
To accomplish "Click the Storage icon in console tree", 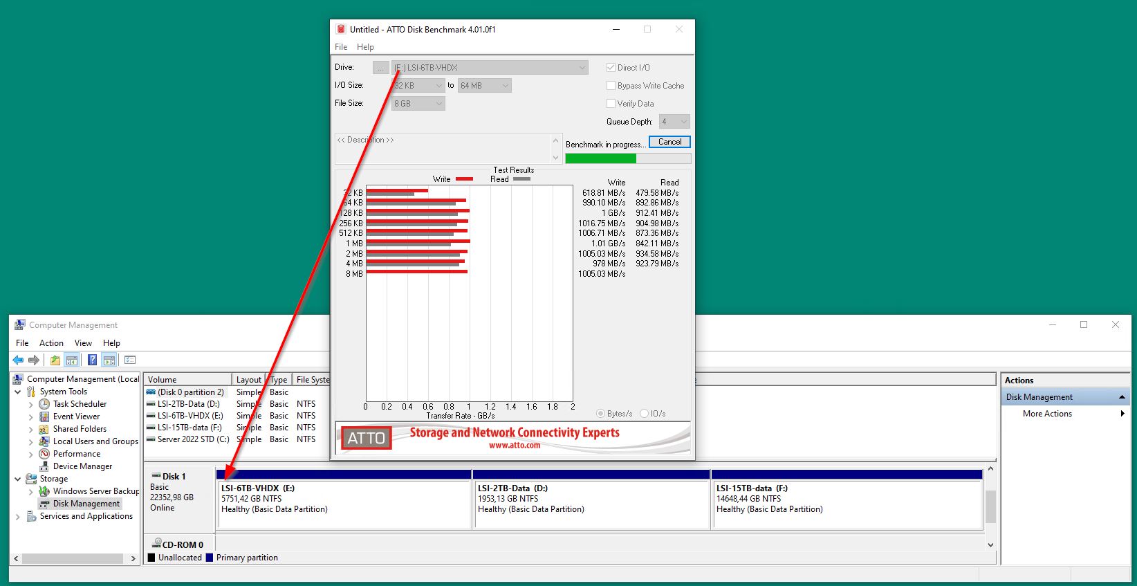I will coord(31,479).
